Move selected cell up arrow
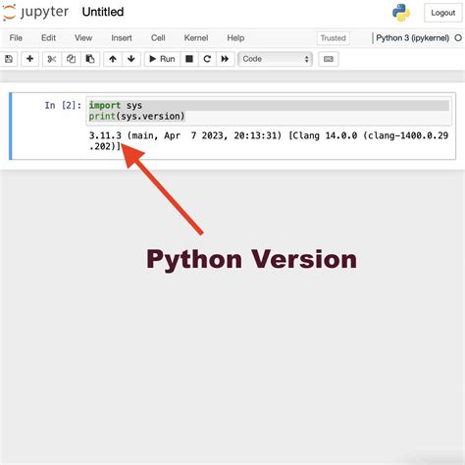The width and height of the screenshot is (465, 465). 113,59
